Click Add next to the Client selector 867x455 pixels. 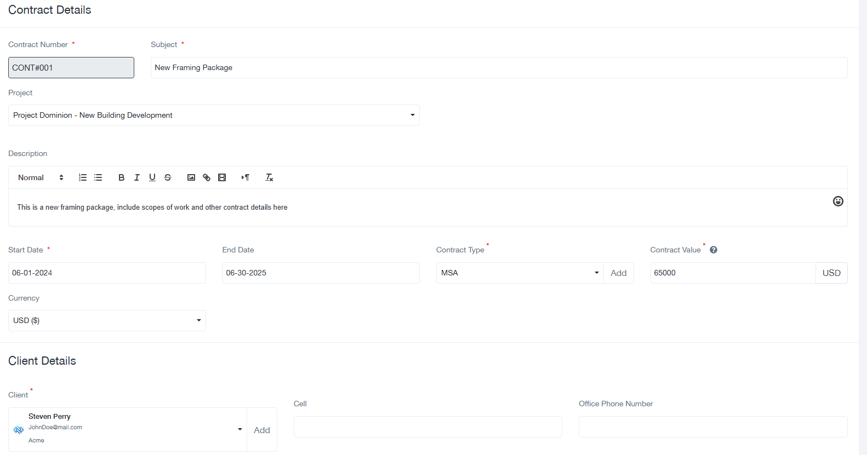tap(262, 430)
